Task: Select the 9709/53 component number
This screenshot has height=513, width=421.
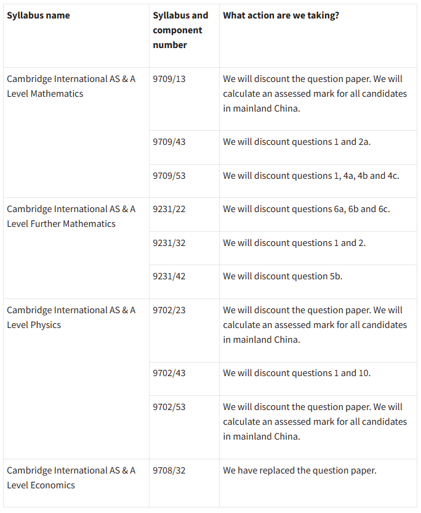Action: coord(169,176)
